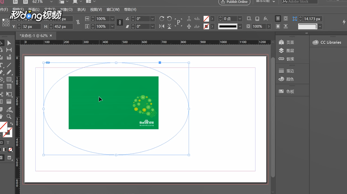The image size is (347, 194).
Task: Apply None swatch in toolbox
Action: [11, 150]
